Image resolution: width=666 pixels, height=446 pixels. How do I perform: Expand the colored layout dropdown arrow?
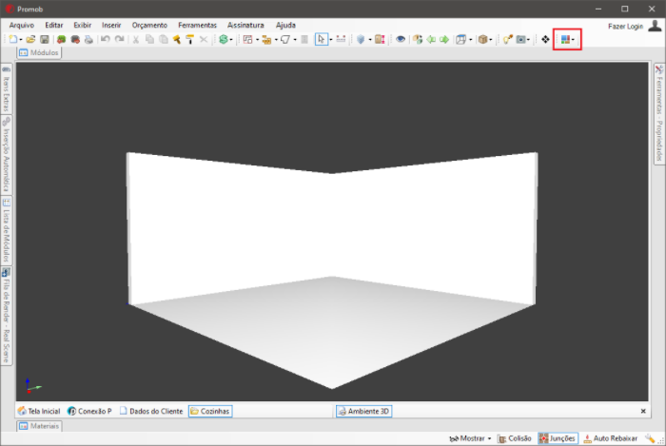coord(573,40)
